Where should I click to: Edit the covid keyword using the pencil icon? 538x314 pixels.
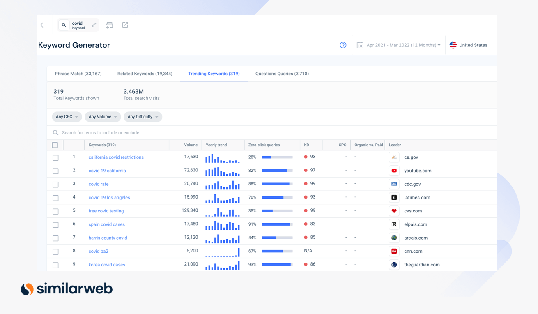click(x=93, y=25)
